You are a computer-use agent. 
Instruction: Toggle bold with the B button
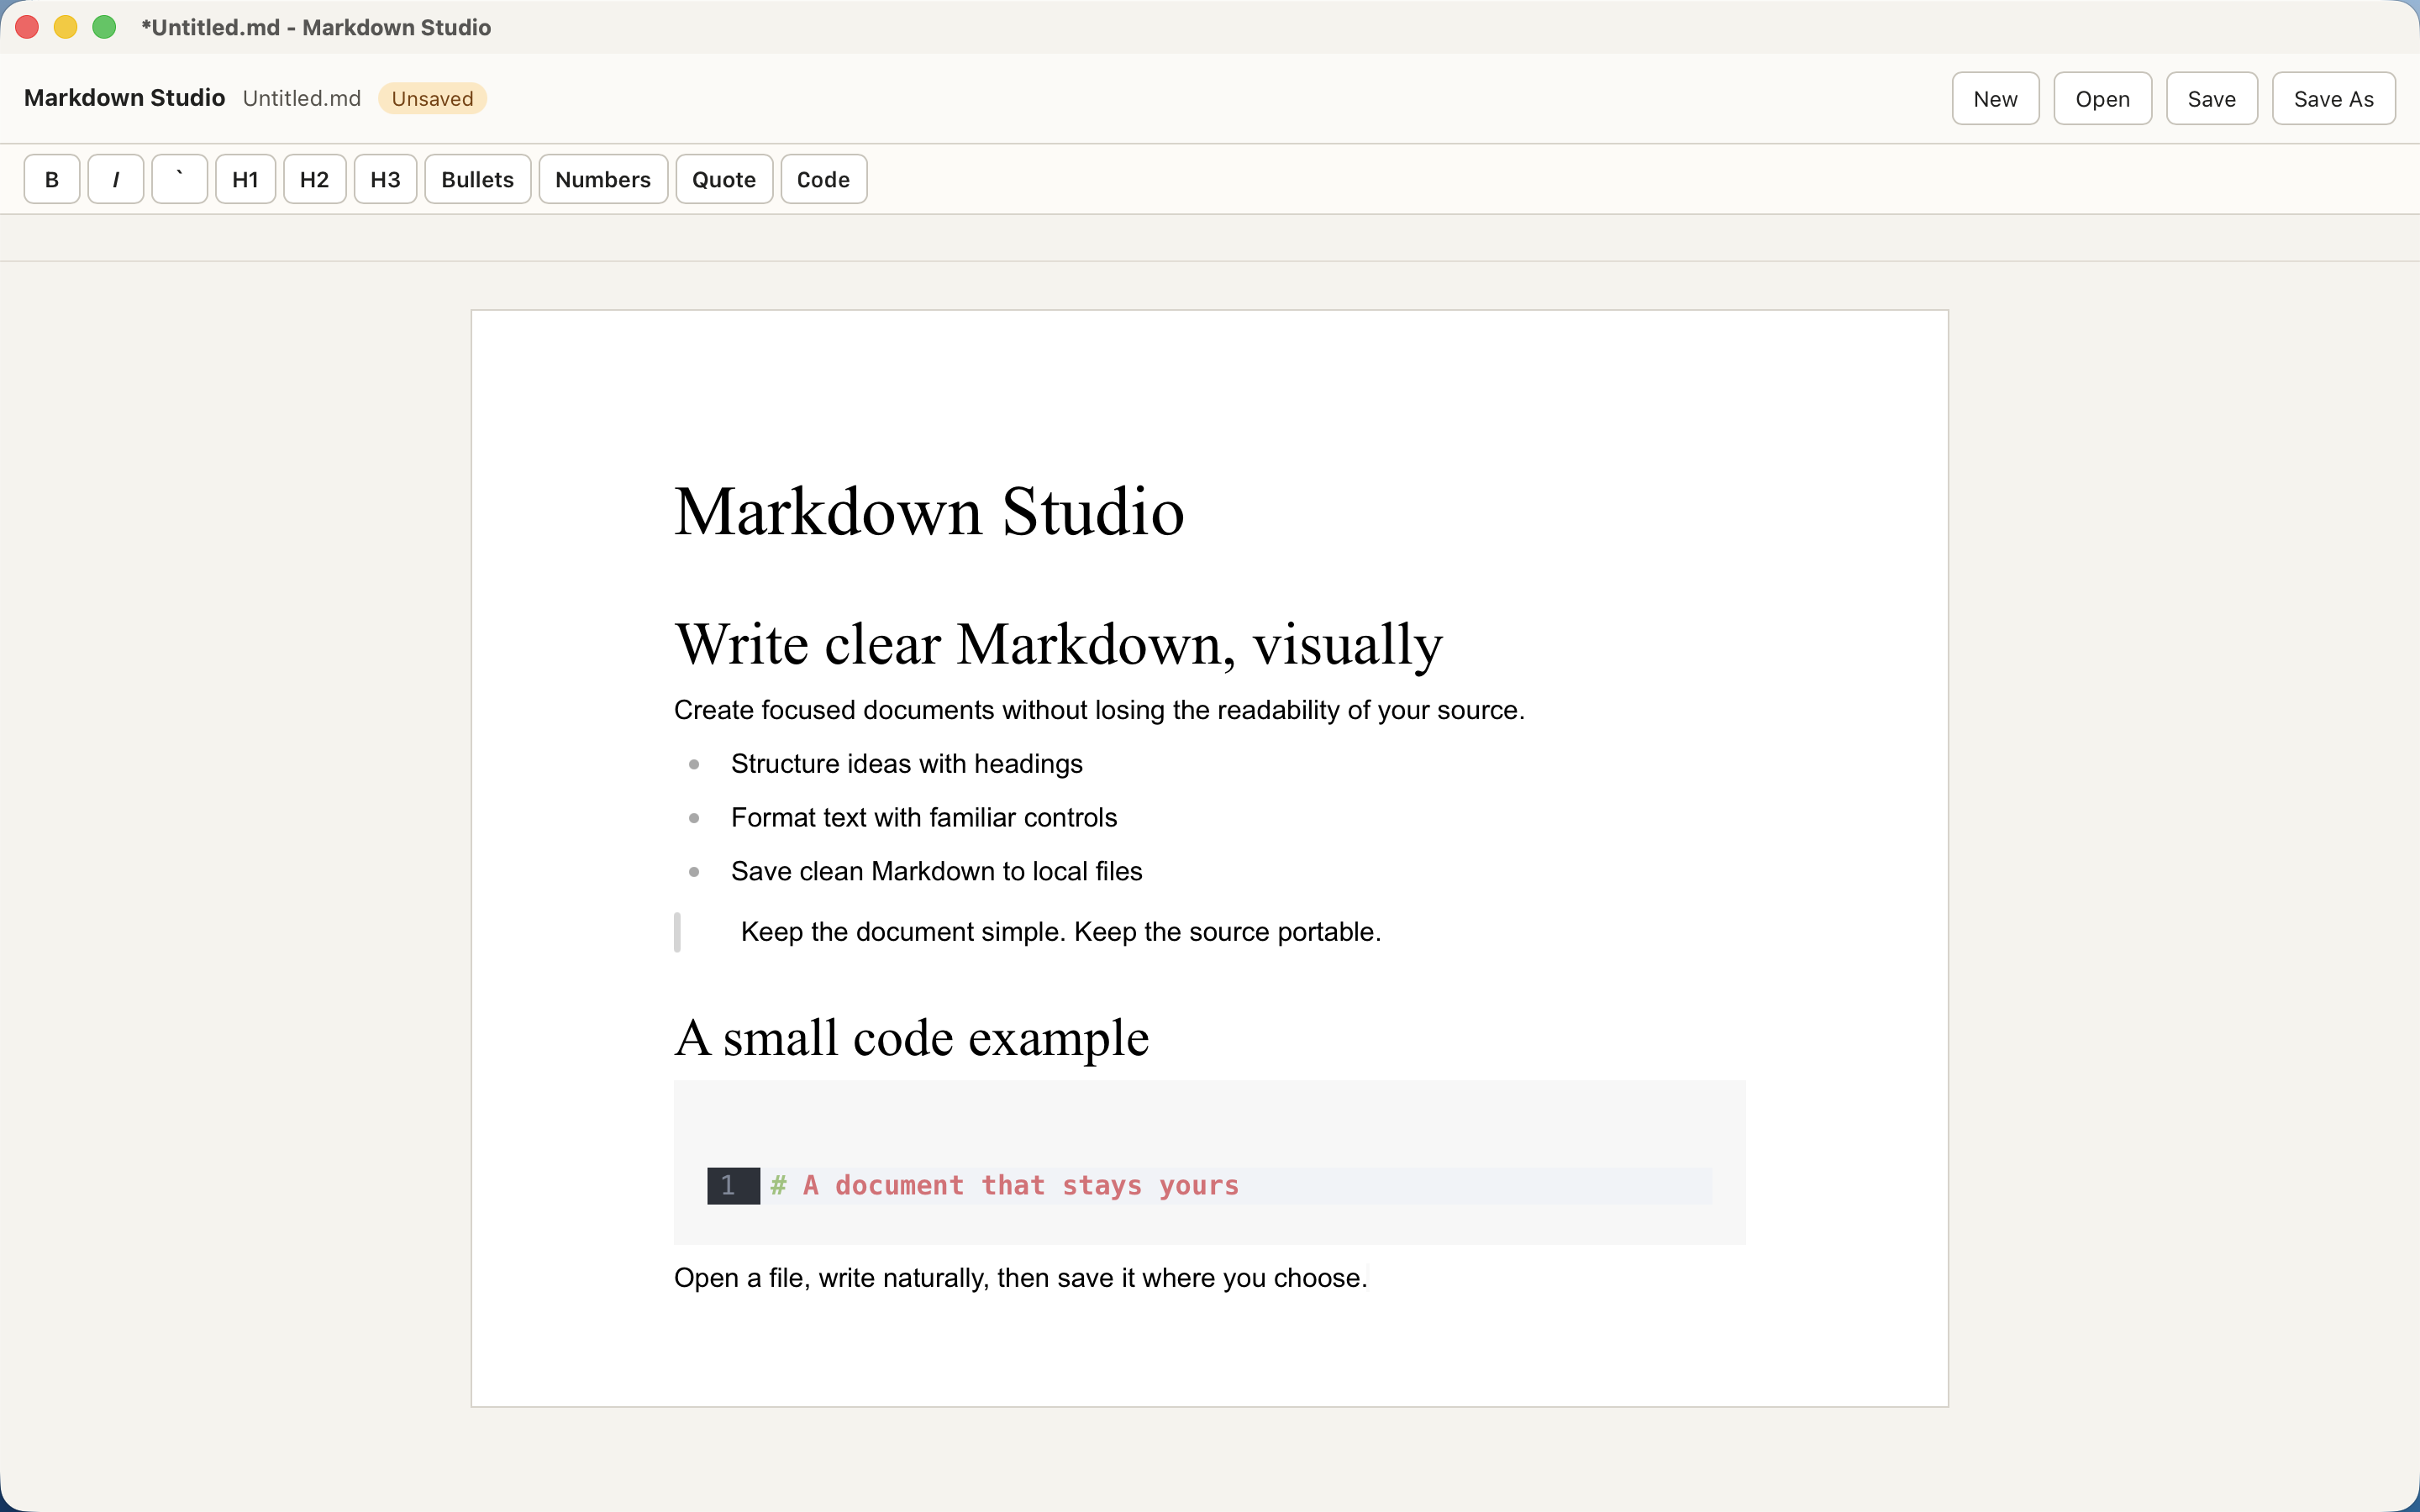point(52,179)
